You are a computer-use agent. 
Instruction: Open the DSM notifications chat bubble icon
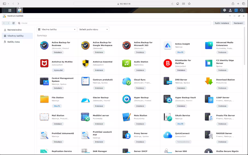click(225, 10)
